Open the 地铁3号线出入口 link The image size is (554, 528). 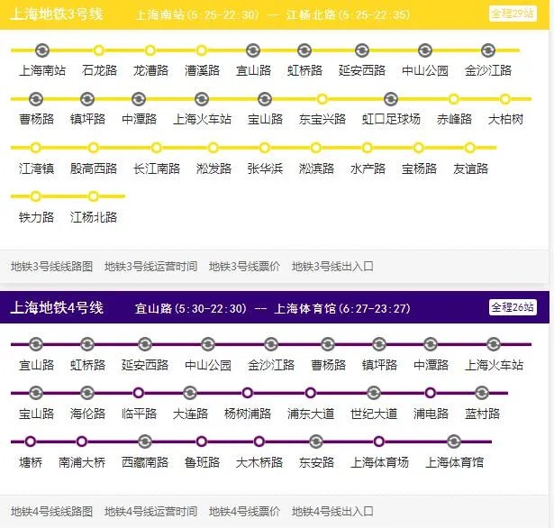332,266
